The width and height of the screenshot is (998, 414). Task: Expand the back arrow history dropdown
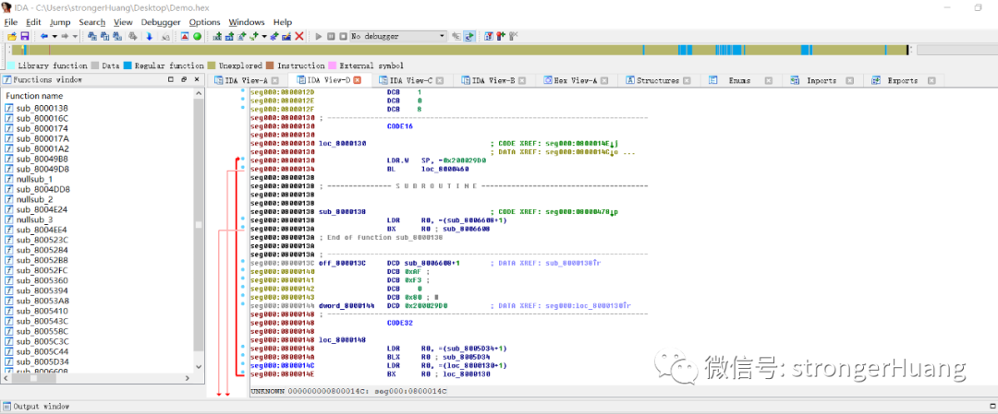pos(54,36)
